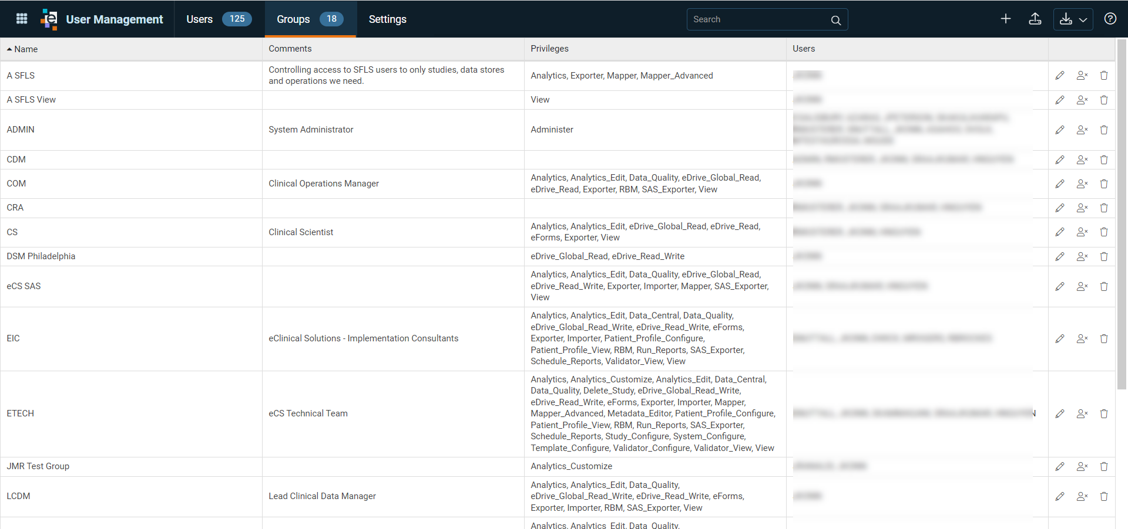Remove users from the CDM group
The image size is (1128, 529).
[x=1082, y=160]
